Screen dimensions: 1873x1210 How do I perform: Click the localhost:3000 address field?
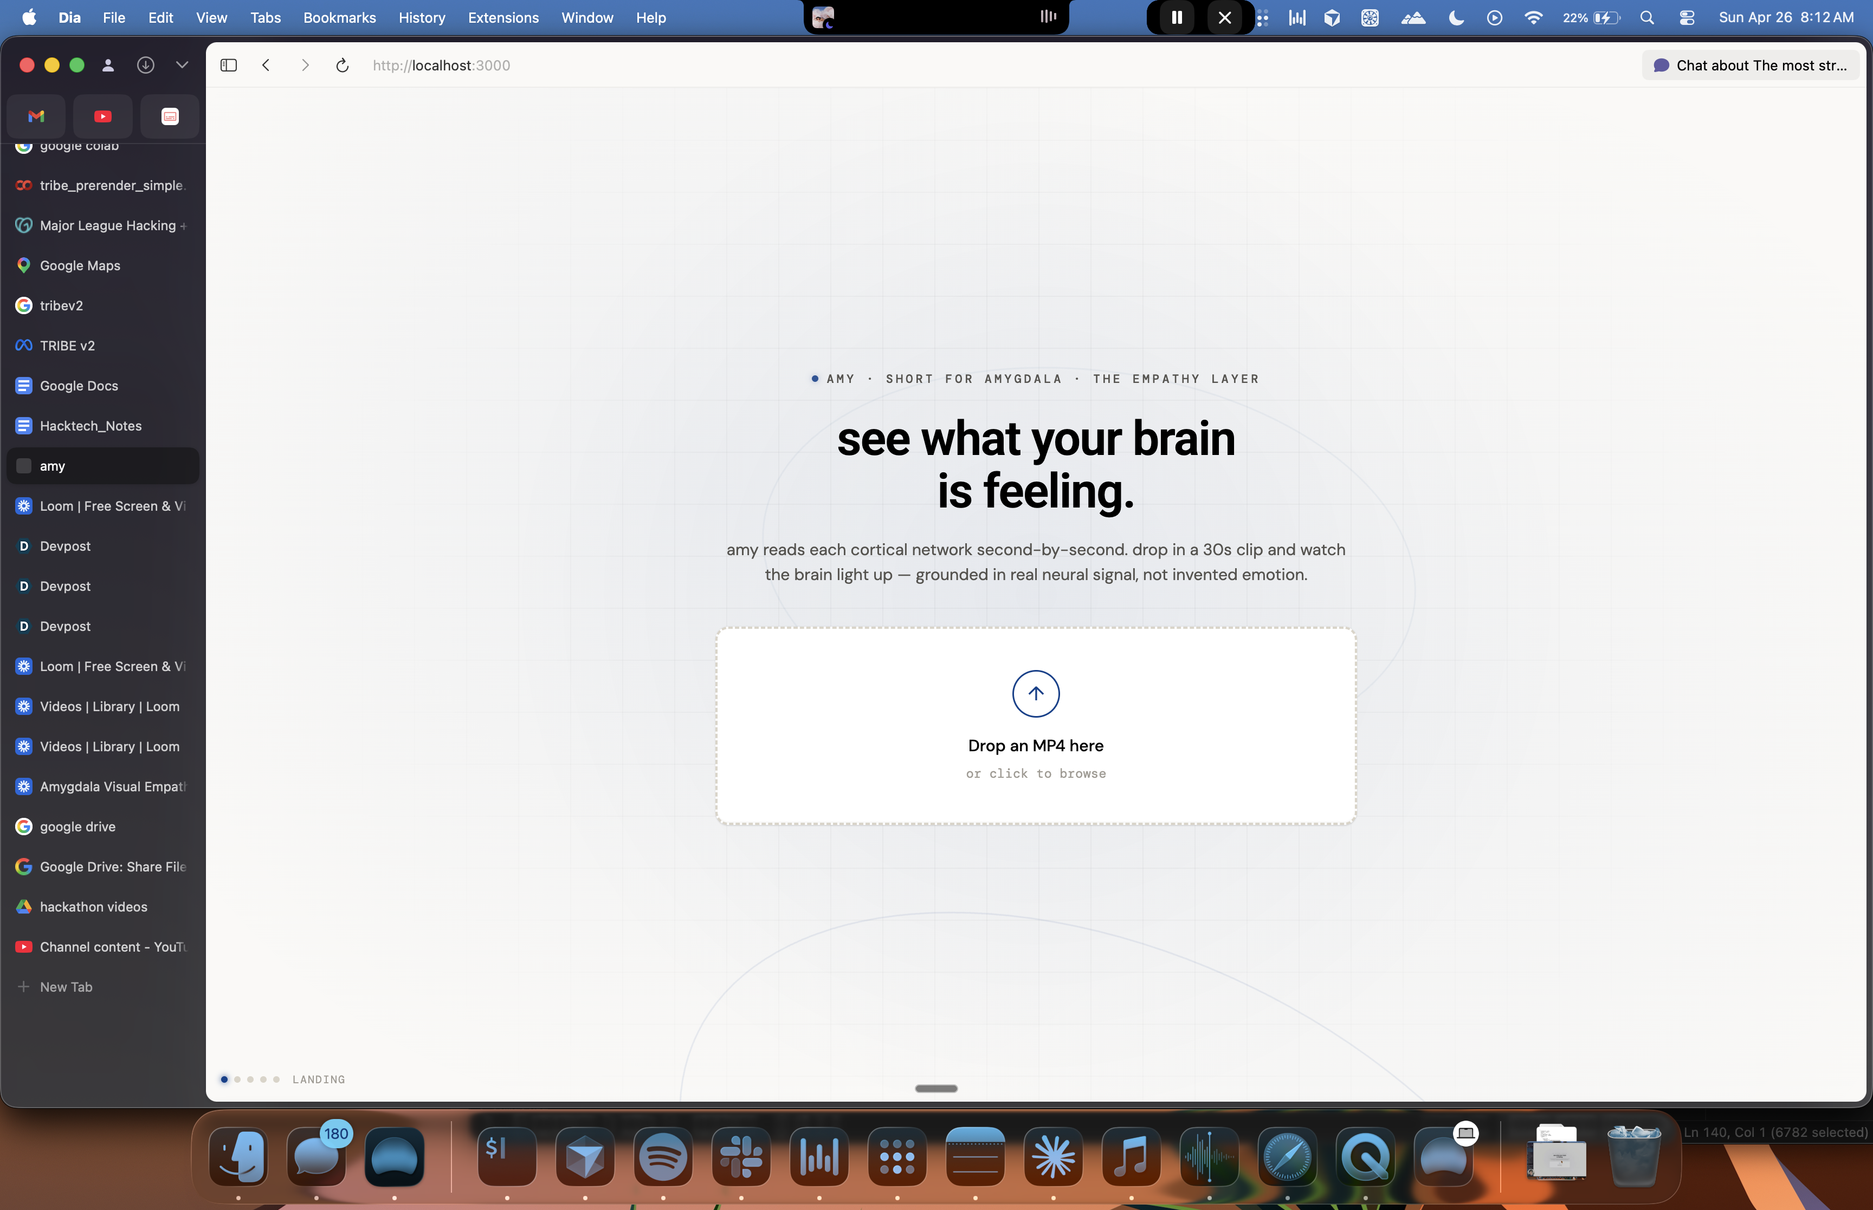[442, 65]
